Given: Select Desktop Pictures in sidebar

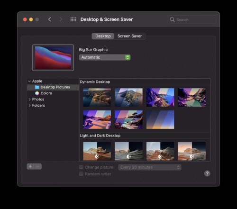Looking at the screenshot, I should coord(53,87).
